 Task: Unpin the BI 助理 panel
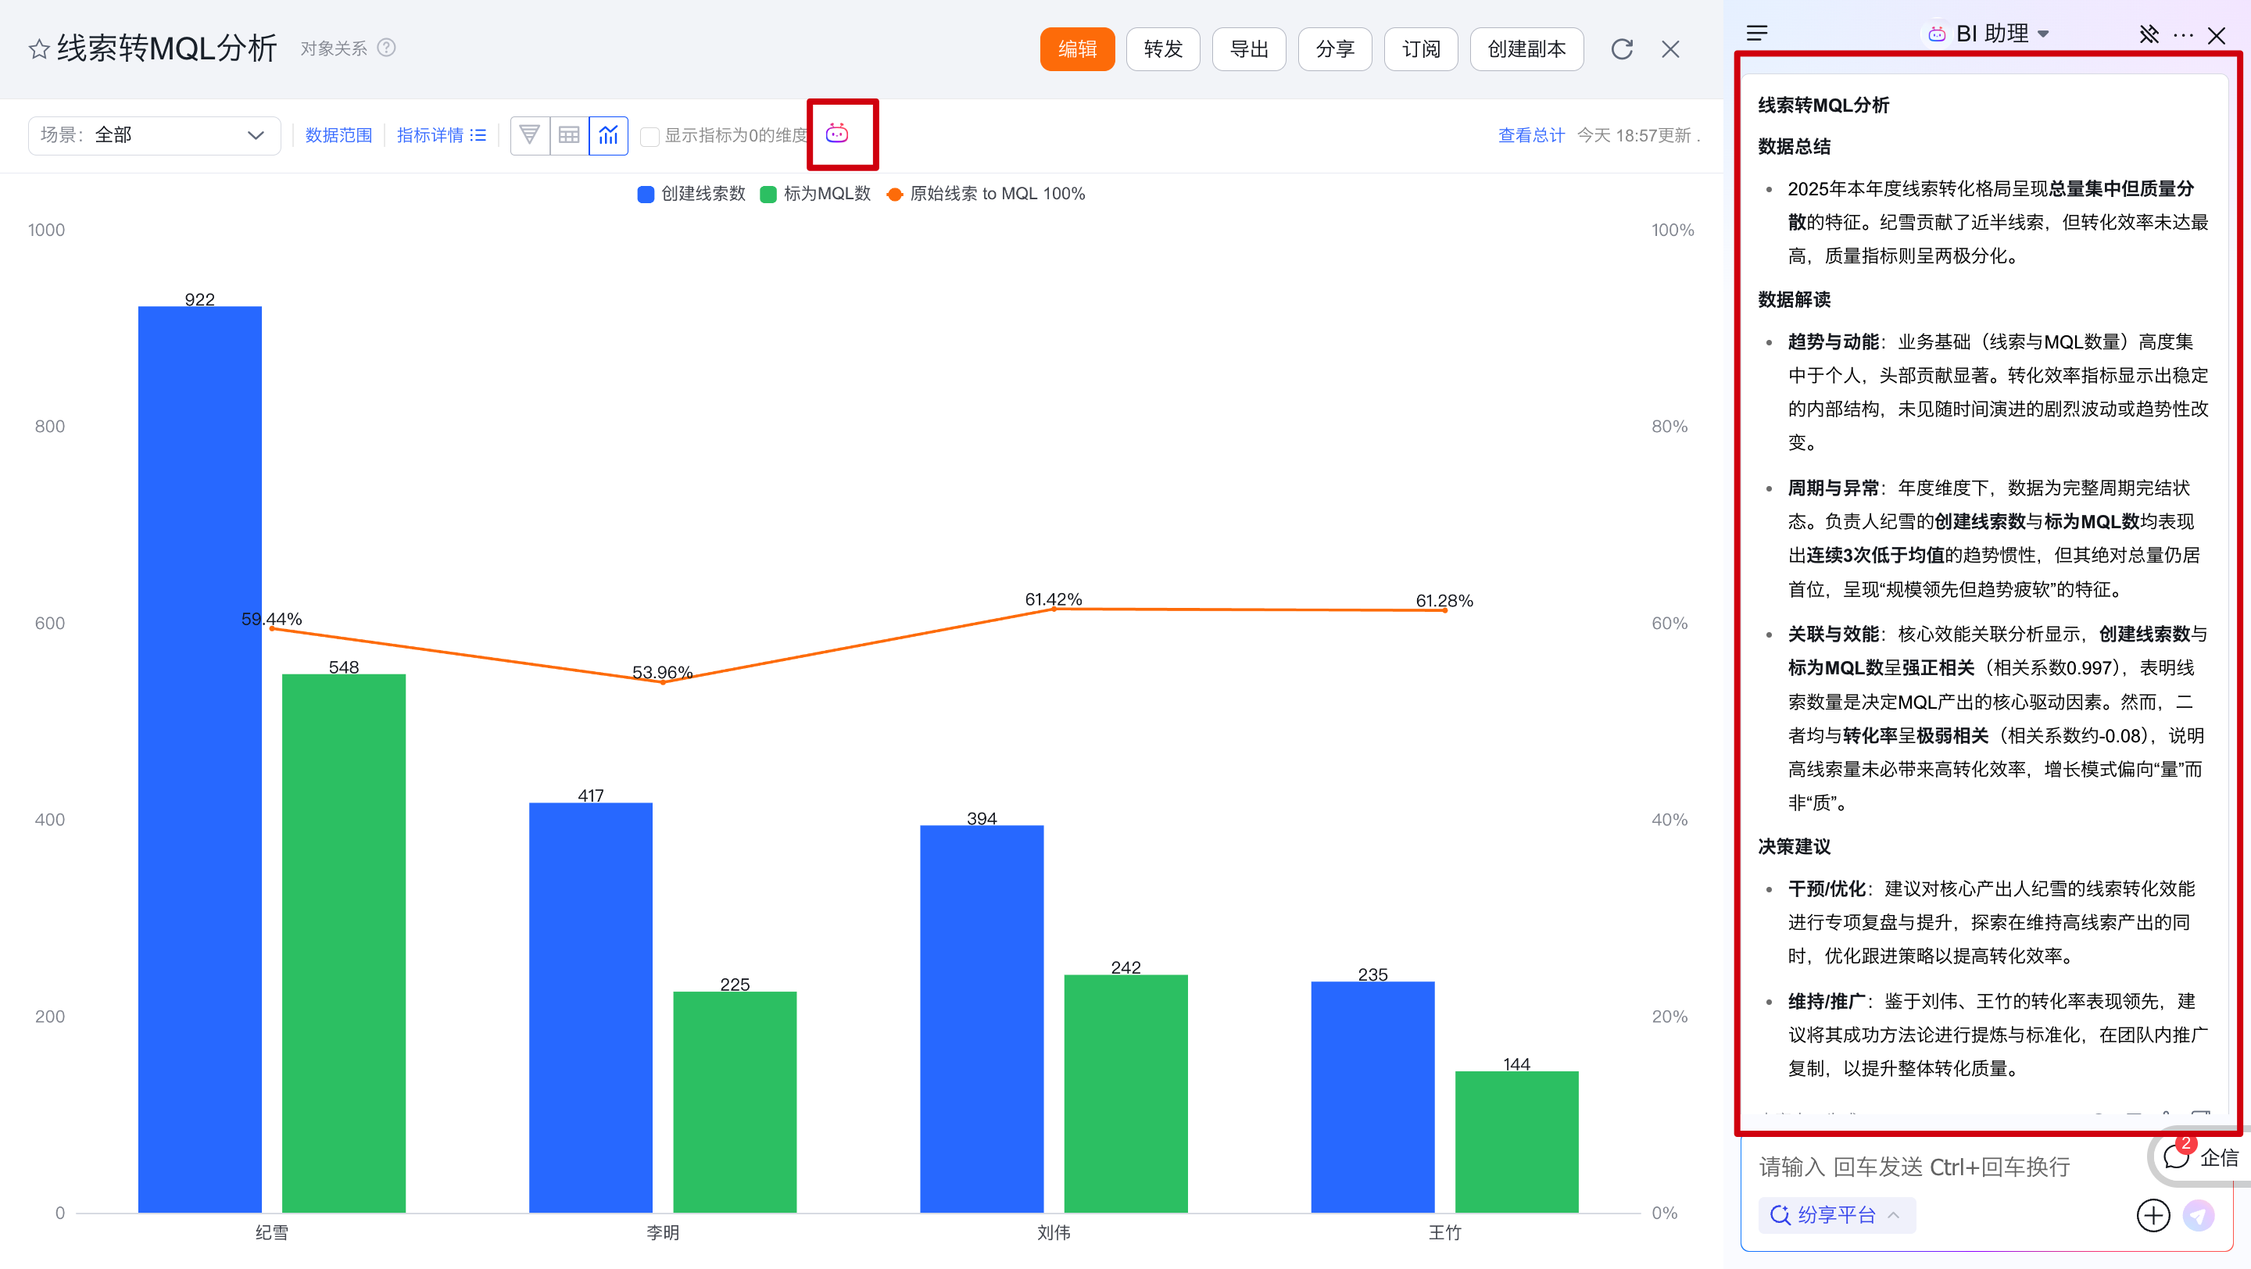pyautogui.click(x=2149, y=34)
